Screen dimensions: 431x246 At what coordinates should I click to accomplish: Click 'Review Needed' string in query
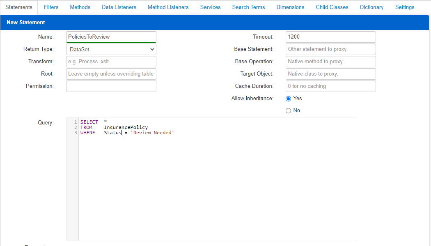coord(152,133)
